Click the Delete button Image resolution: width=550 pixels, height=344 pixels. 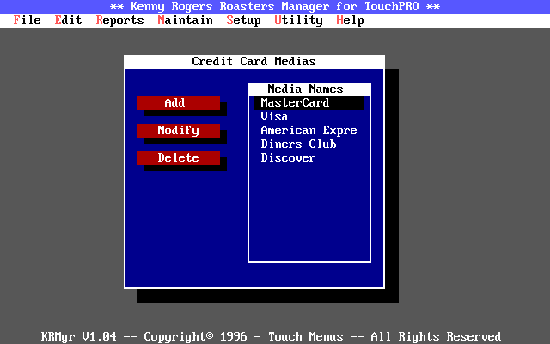tap(179, 158)
